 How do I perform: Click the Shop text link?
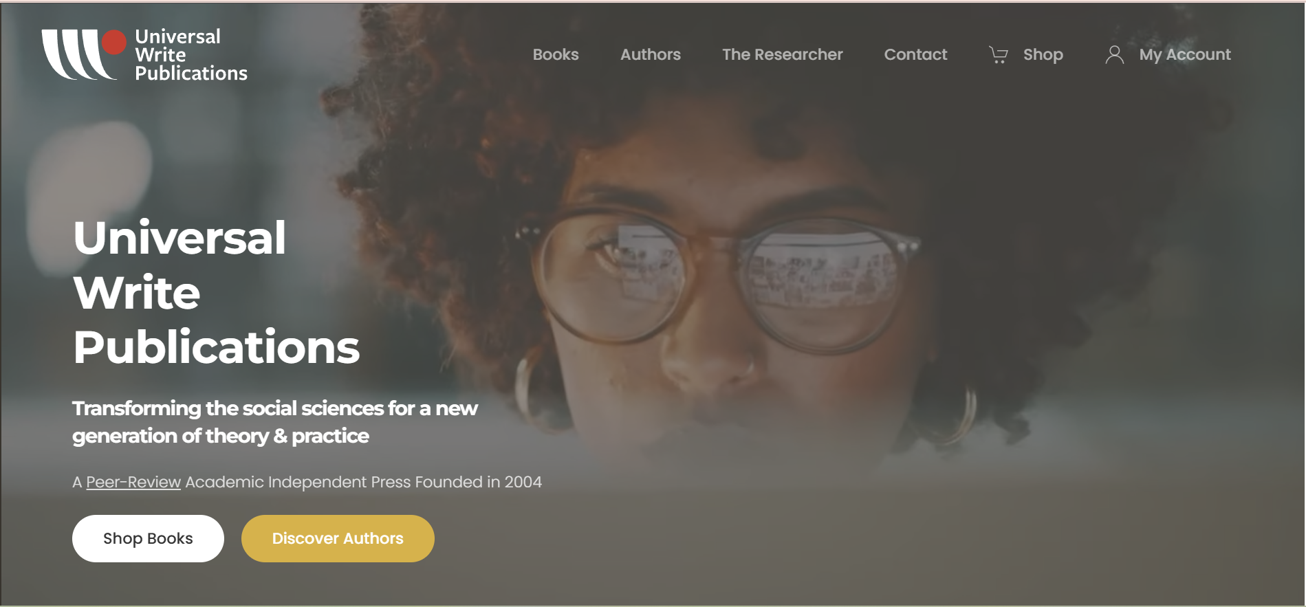1043,55
